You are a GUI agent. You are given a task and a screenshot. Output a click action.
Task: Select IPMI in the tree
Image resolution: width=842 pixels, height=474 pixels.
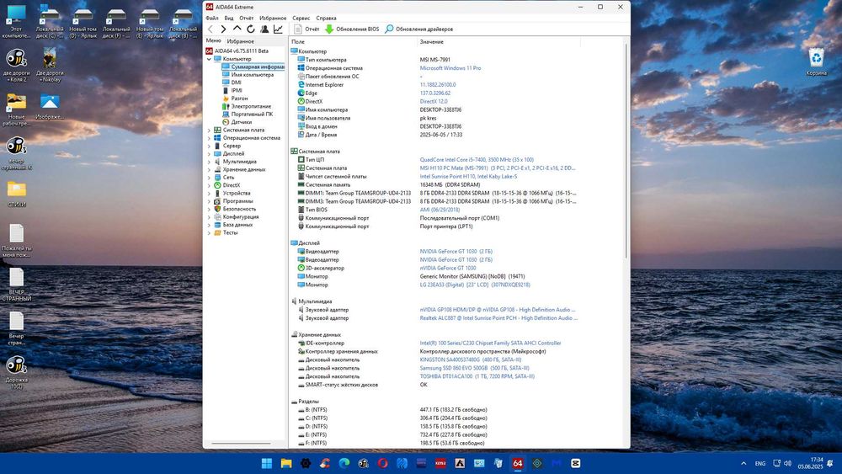(x=237, y=90)
